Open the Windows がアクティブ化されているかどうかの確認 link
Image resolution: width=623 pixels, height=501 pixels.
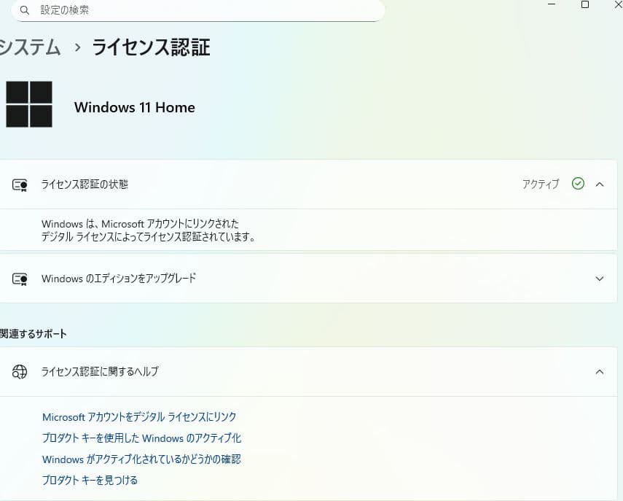tap(142, 459)
